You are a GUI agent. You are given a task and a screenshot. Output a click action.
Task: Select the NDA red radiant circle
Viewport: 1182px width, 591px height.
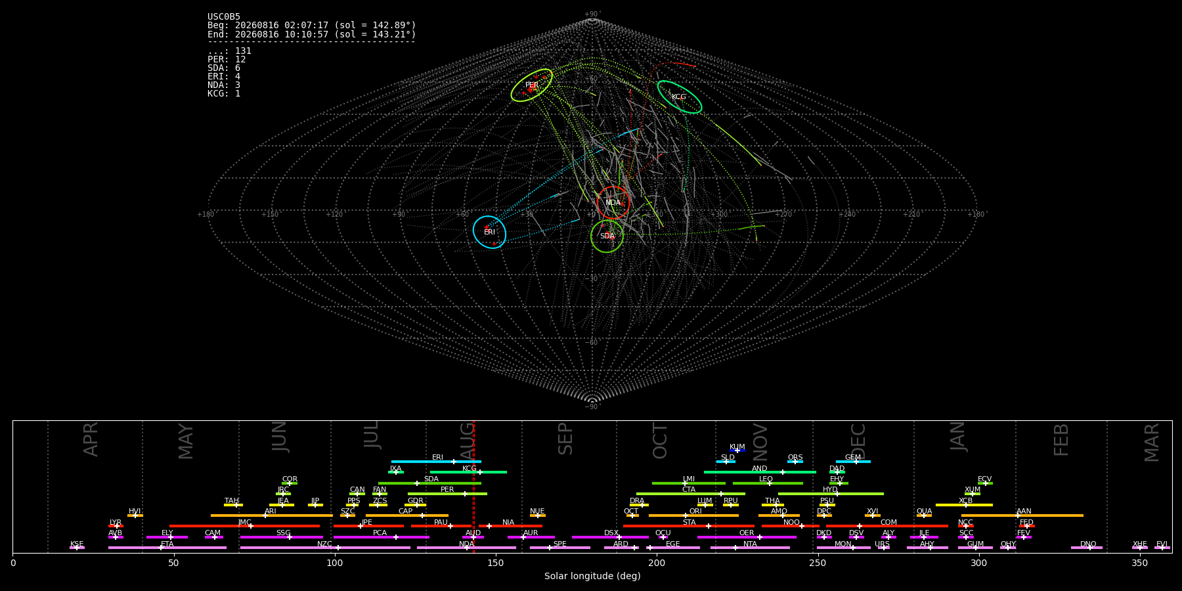pyautogui.click(x=613, y=202)
